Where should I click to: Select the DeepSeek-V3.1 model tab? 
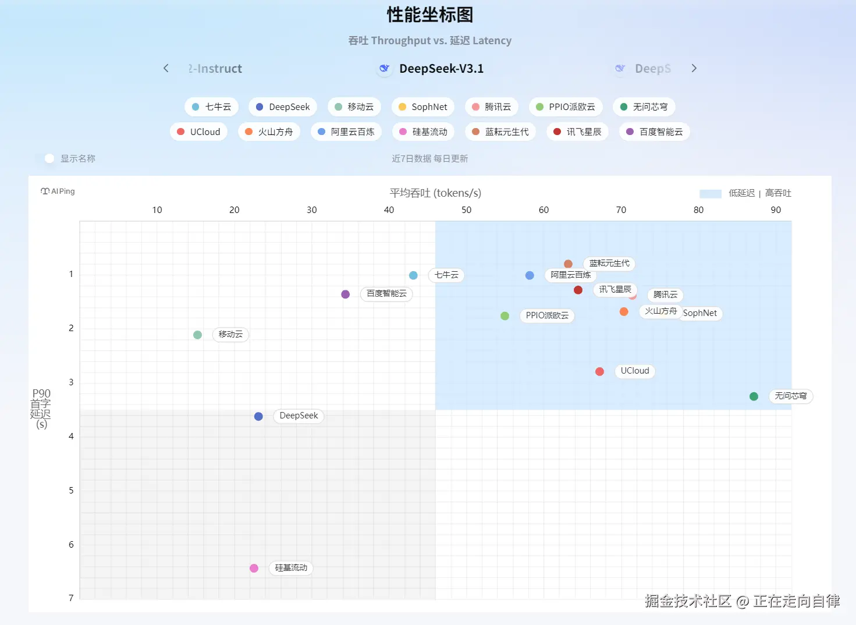pyautogui.click(x=431, y=69)
